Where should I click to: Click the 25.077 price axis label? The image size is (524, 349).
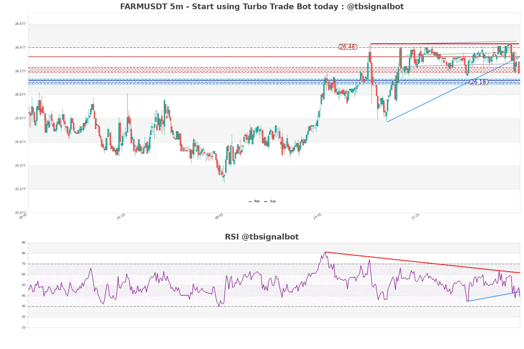pyautogui.click(x=20, y=213)
